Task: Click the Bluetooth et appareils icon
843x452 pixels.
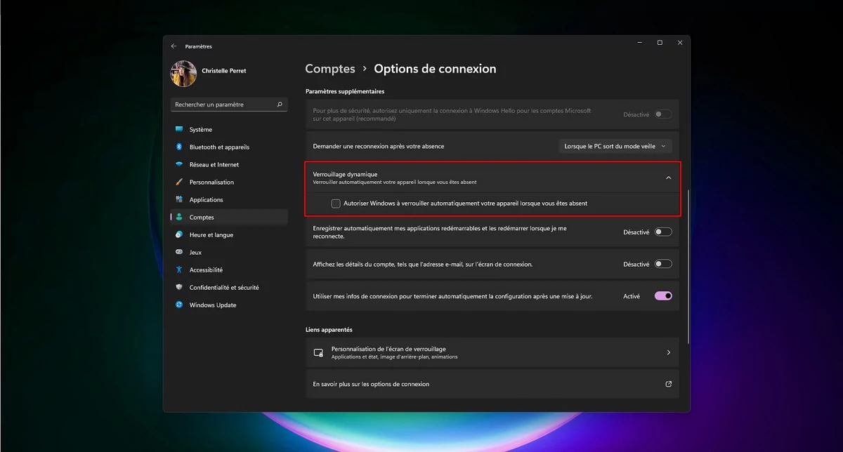Action: 179,147
